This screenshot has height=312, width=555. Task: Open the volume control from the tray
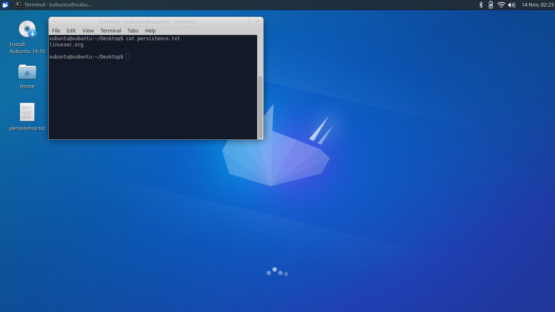point(511,5)
